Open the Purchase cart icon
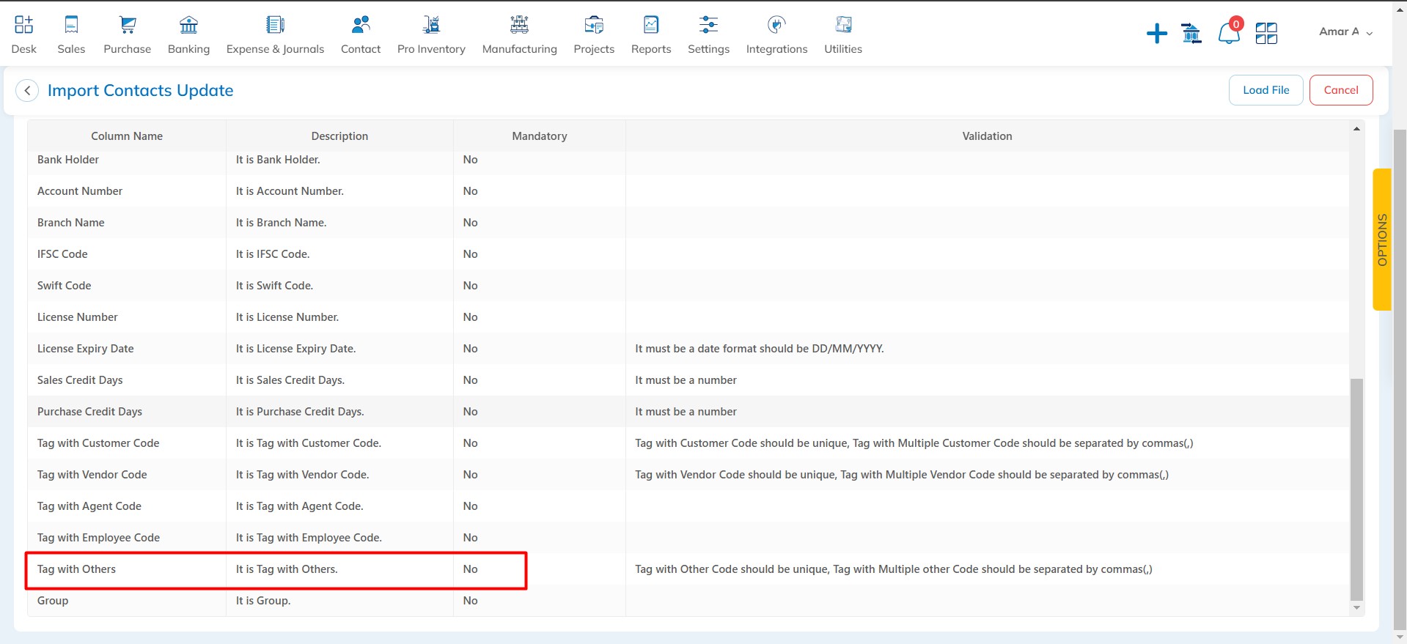 [x=128, y=26]
